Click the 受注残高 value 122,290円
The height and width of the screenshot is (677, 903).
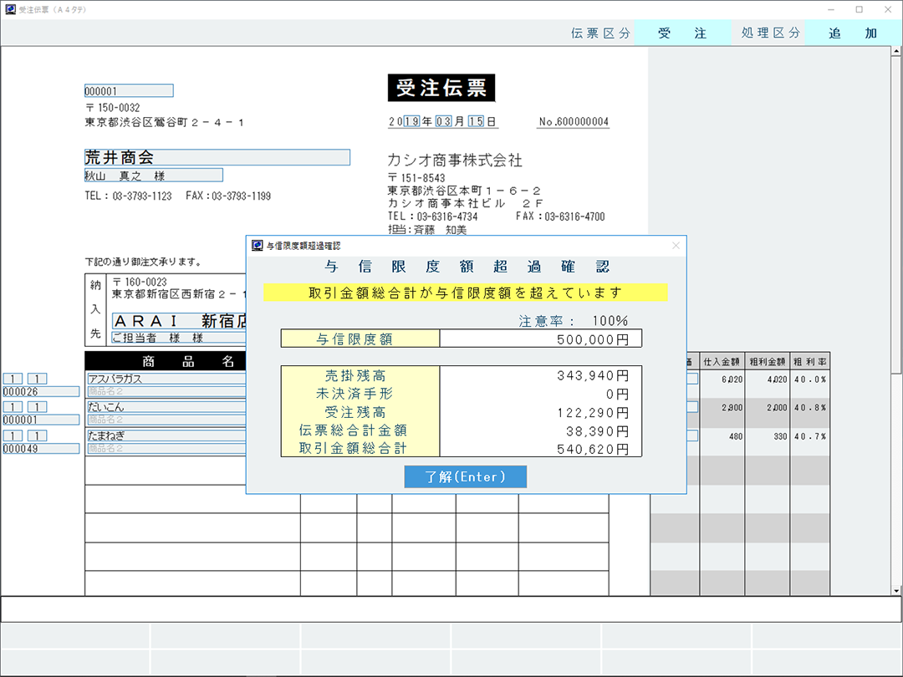tap(593, 413)
